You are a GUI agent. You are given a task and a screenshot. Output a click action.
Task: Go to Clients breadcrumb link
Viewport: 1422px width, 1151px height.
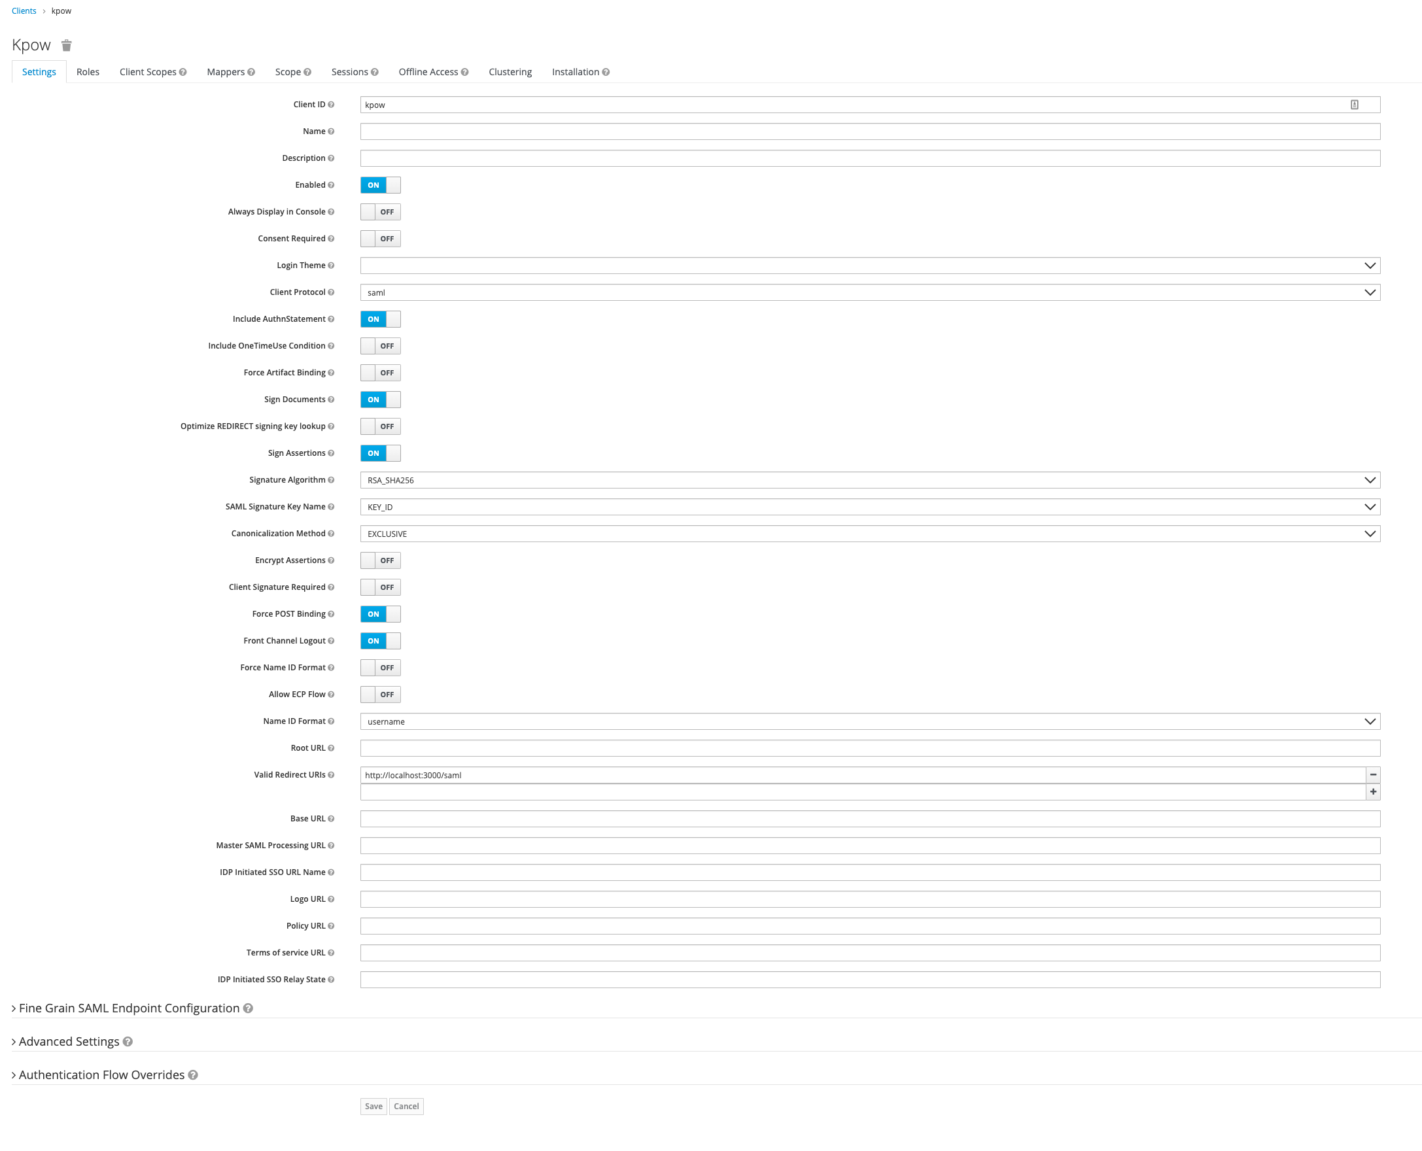(x=24, y=10)
